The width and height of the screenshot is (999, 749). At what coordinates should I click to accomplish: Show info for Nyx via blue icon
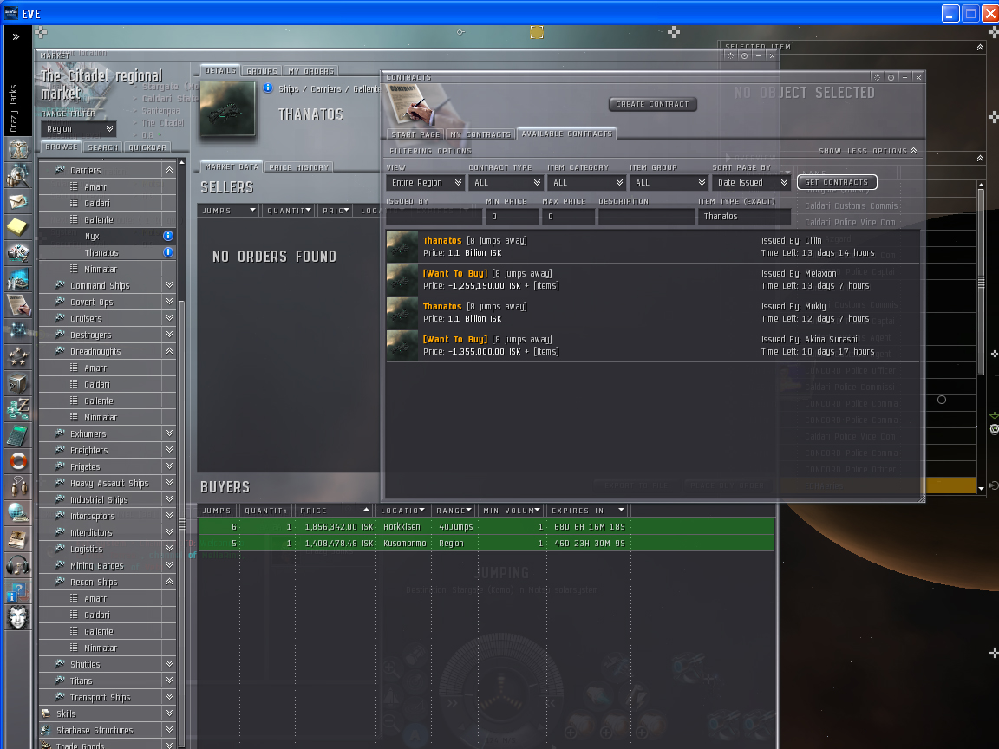(x=168, y=236)
